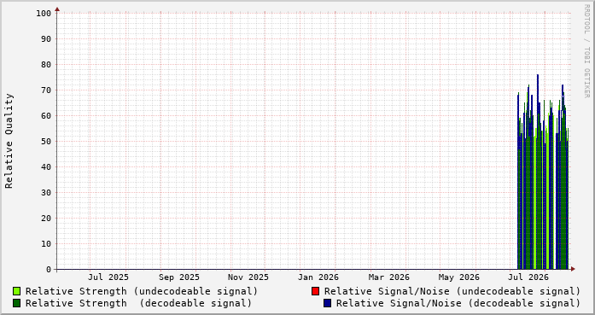This screenshot has height=315, width=595.
Task: Click the RRDTOOL / TOBI OETIKER watermark
Action: (586, 51)
